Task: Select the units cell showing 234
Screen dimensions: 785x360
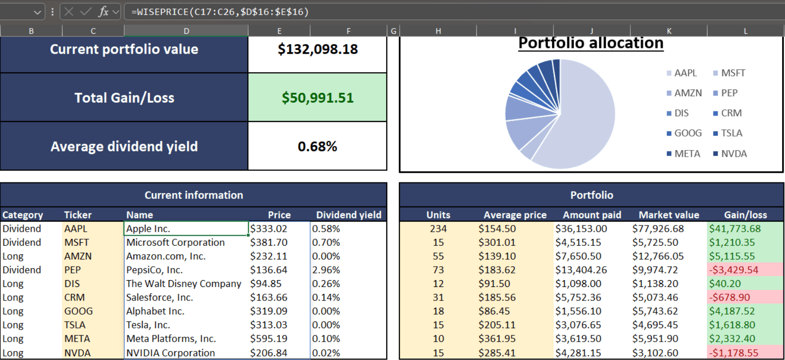Action: tap(438, 228)
